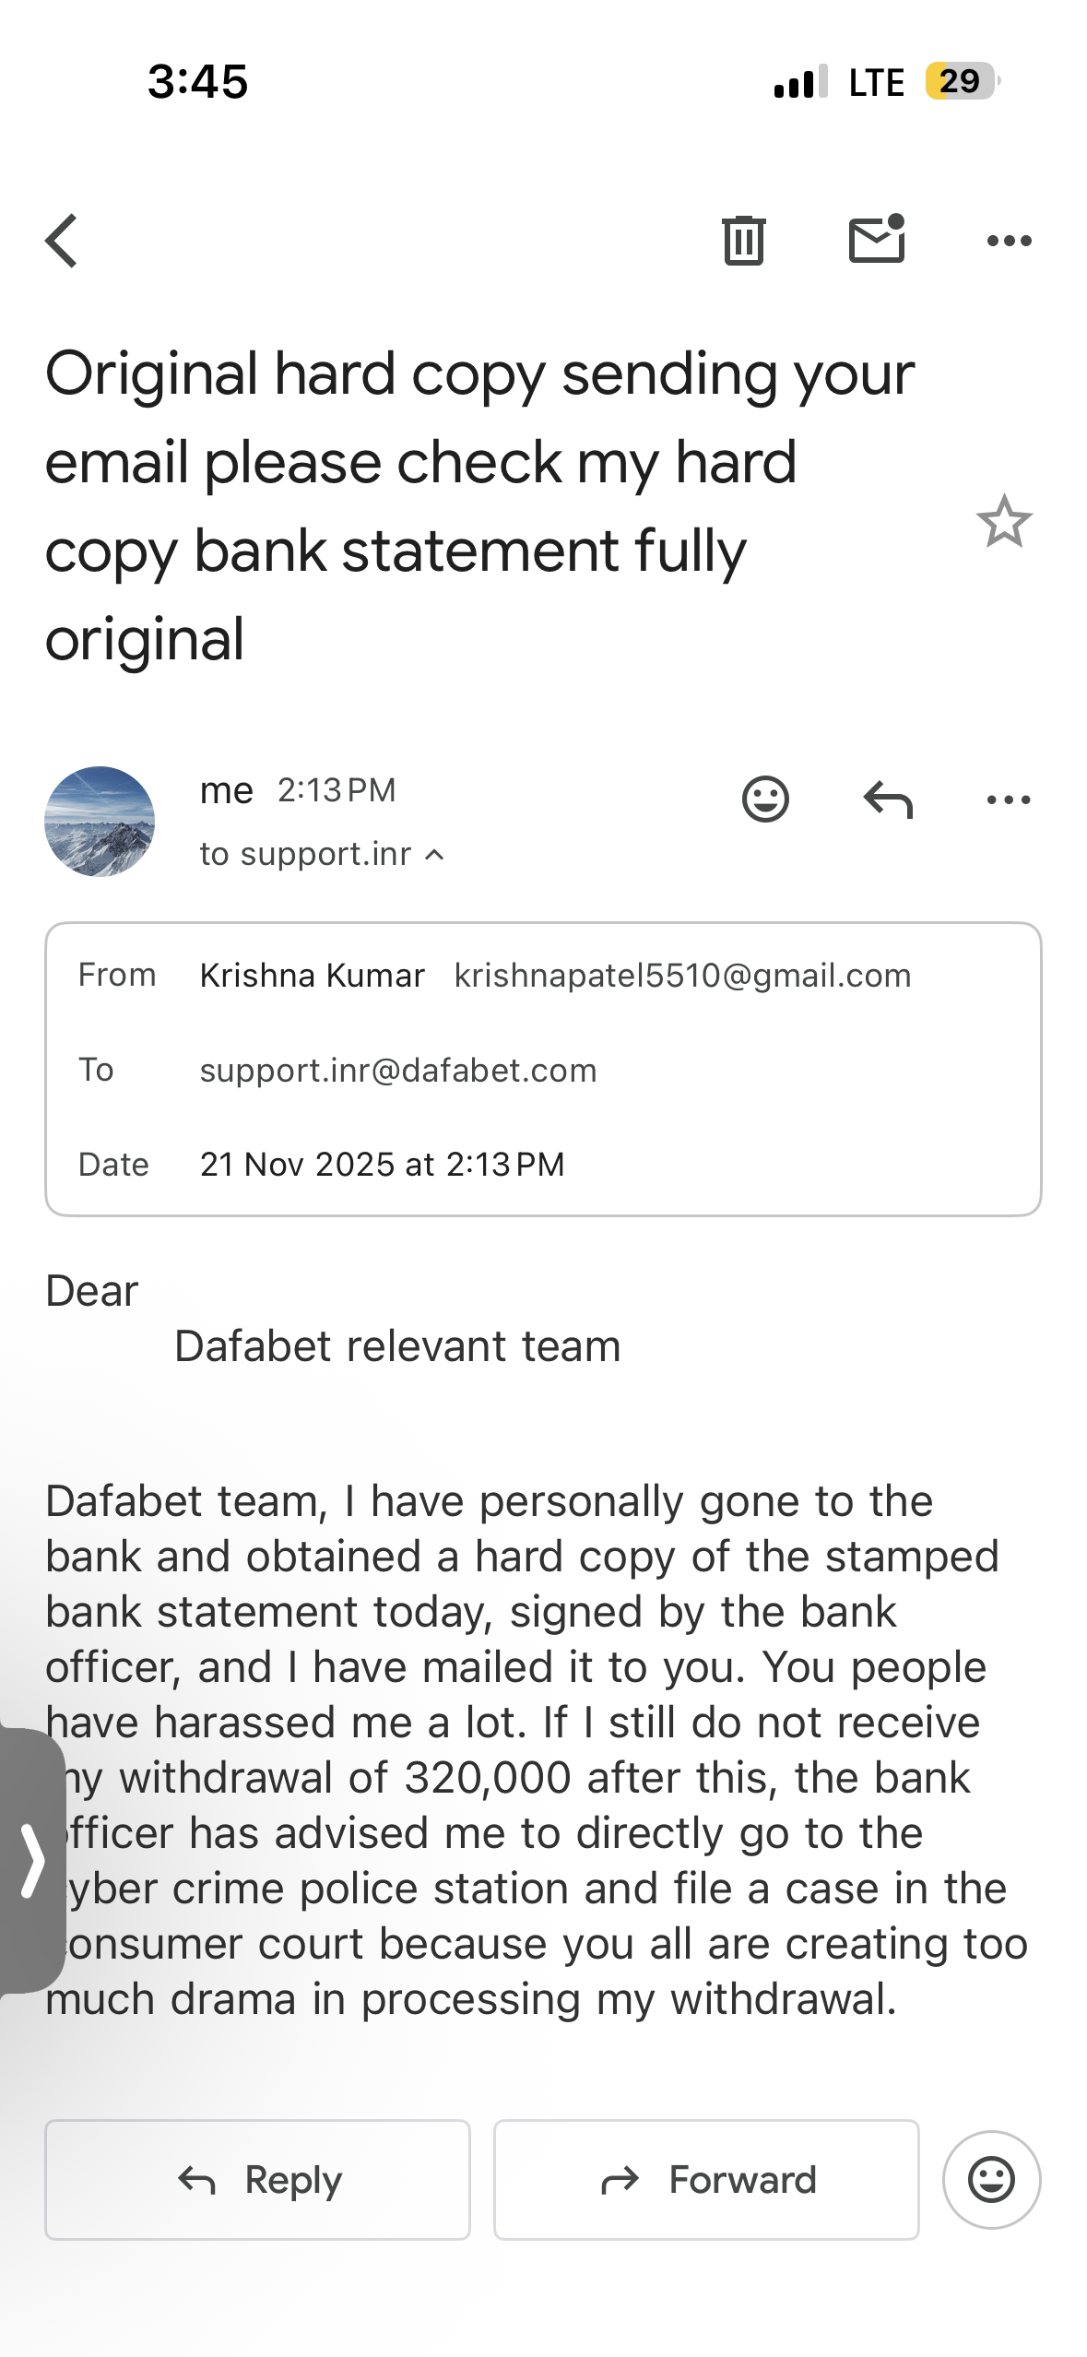
Task: Tap round emoji reaction button at bottom
Action: coord(991,2180)
